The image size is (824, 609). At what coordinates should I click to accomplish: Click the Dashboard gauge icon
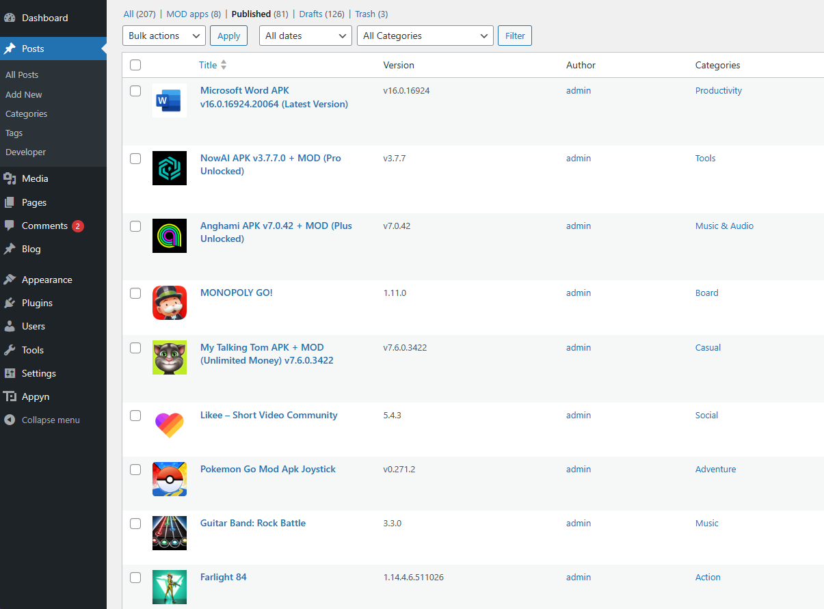[10, 18]
